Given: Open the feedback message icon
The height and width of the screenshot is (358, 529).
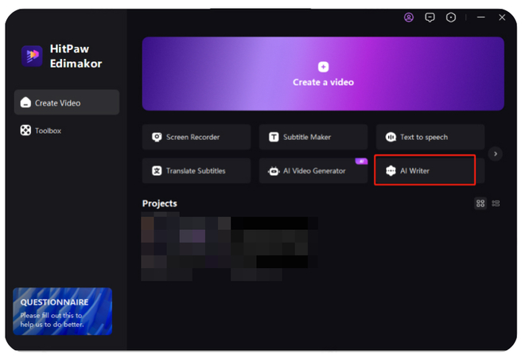Looking at the screenshot, I should (x=430, y=18).
